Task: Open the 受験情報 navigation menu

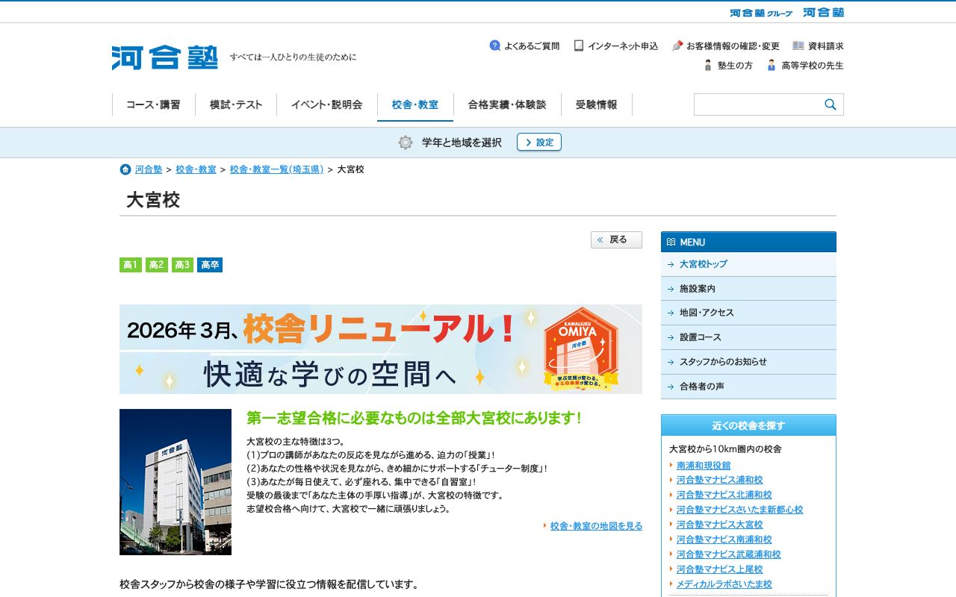Action: pos(597,104)
